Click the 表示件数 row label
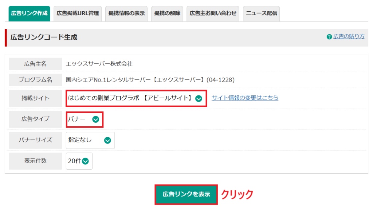The width and height of the screenshot is (373, 209). point(35,161)
